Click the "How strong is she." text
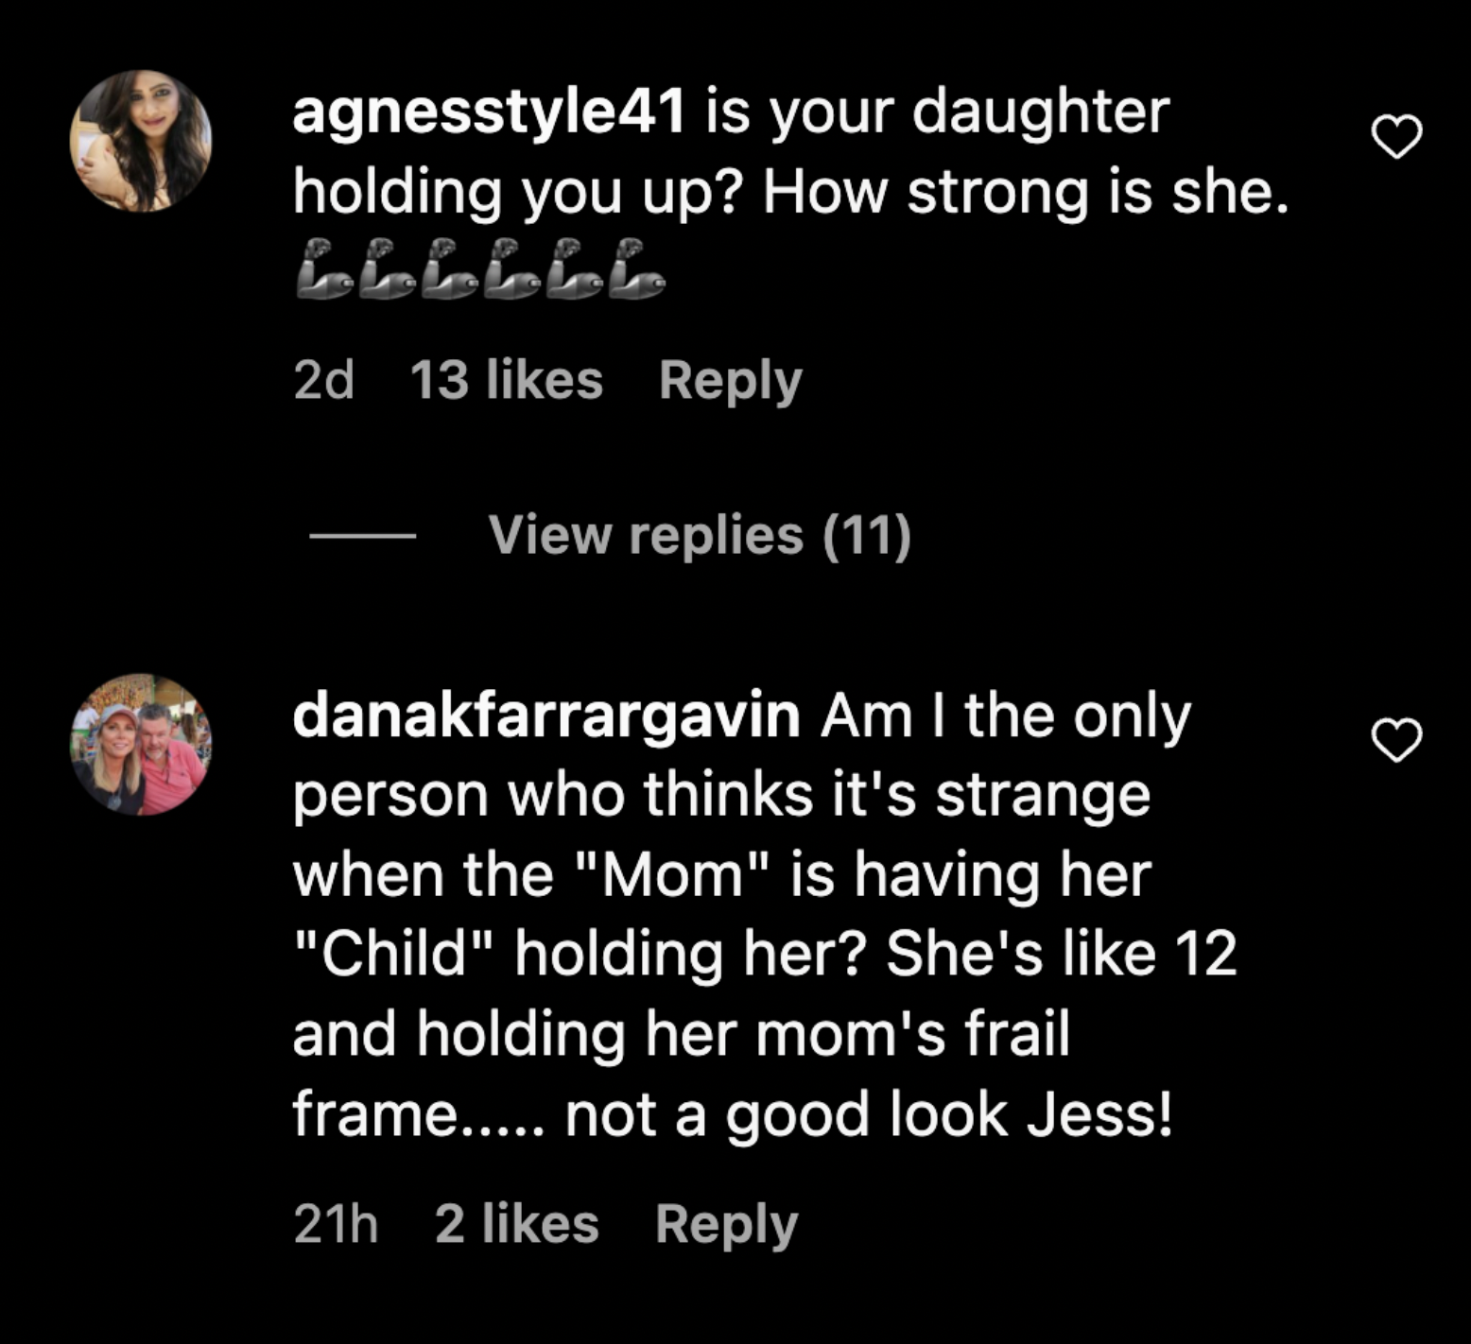 [1026, 193]
